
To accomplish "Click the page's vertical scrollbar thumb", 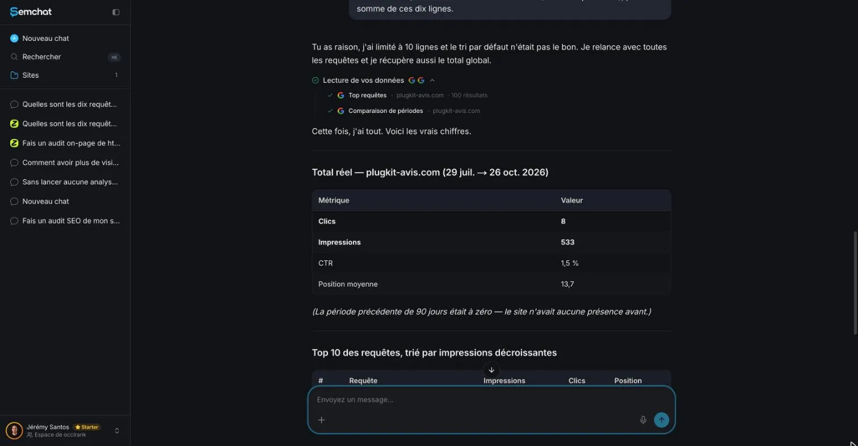I will tap(855, 283).
